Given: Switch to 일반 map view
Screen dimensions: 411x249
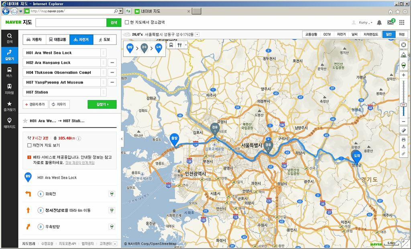Looking at the screenshot, I should pos(389,35).
